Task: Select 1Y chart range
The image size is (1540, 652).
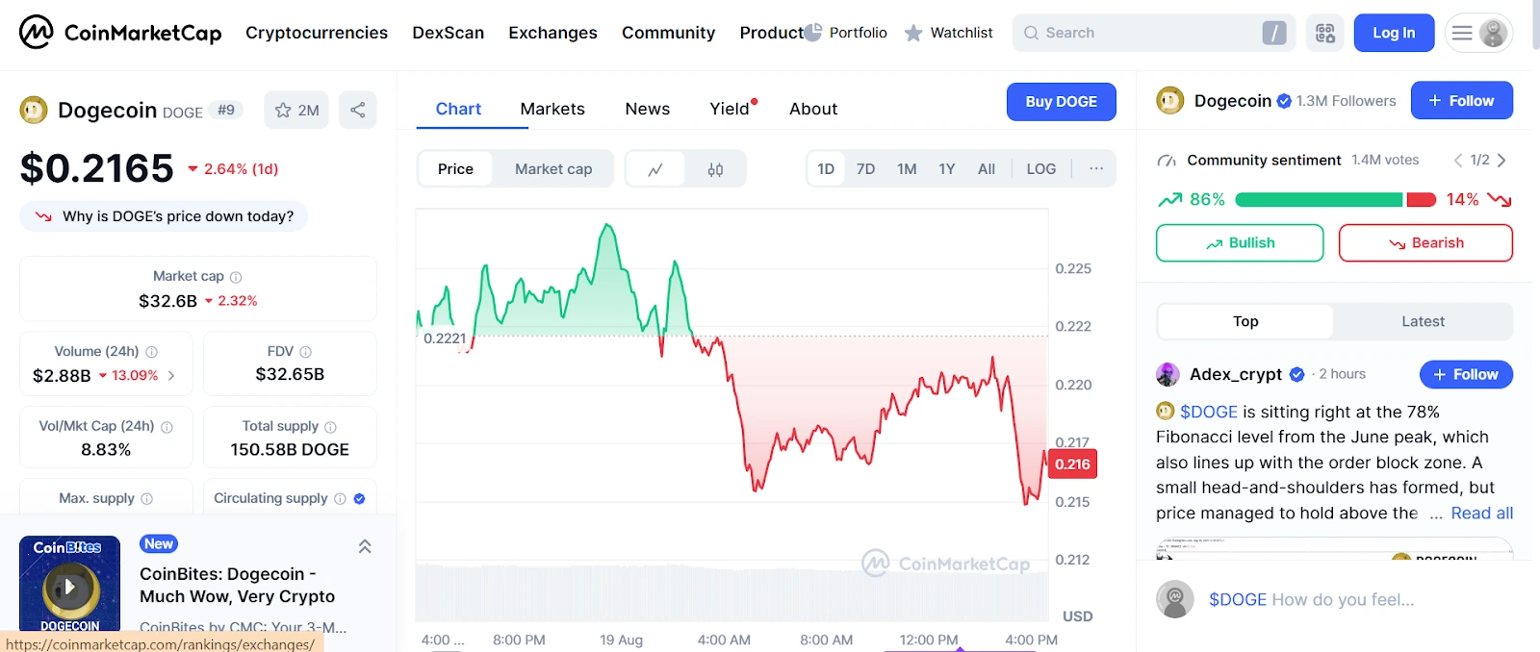Action: coord(947,169)
